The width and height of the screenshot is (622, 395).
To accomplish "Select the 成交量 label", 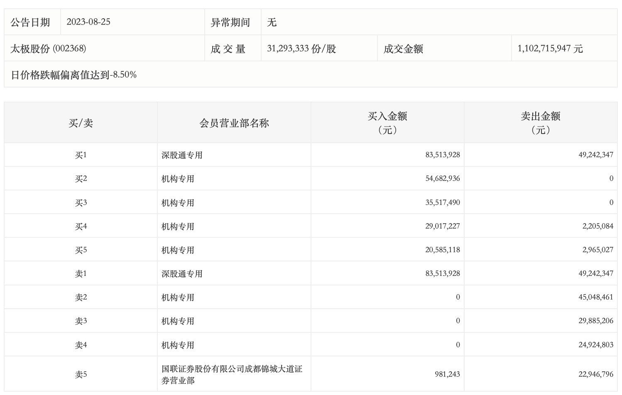I will (228, 49).
